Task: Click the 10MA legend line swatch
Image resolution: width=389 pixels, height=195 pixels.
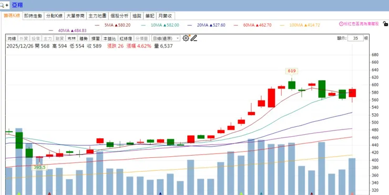Action: 144,25
